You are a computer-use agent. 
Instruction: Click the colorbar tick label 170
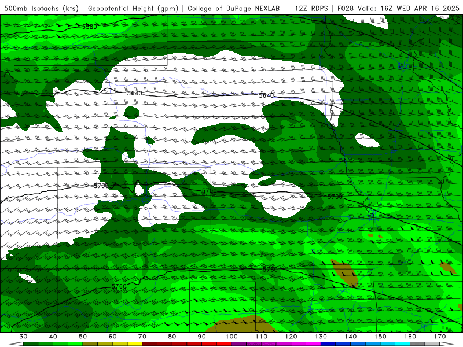[440, 337]
